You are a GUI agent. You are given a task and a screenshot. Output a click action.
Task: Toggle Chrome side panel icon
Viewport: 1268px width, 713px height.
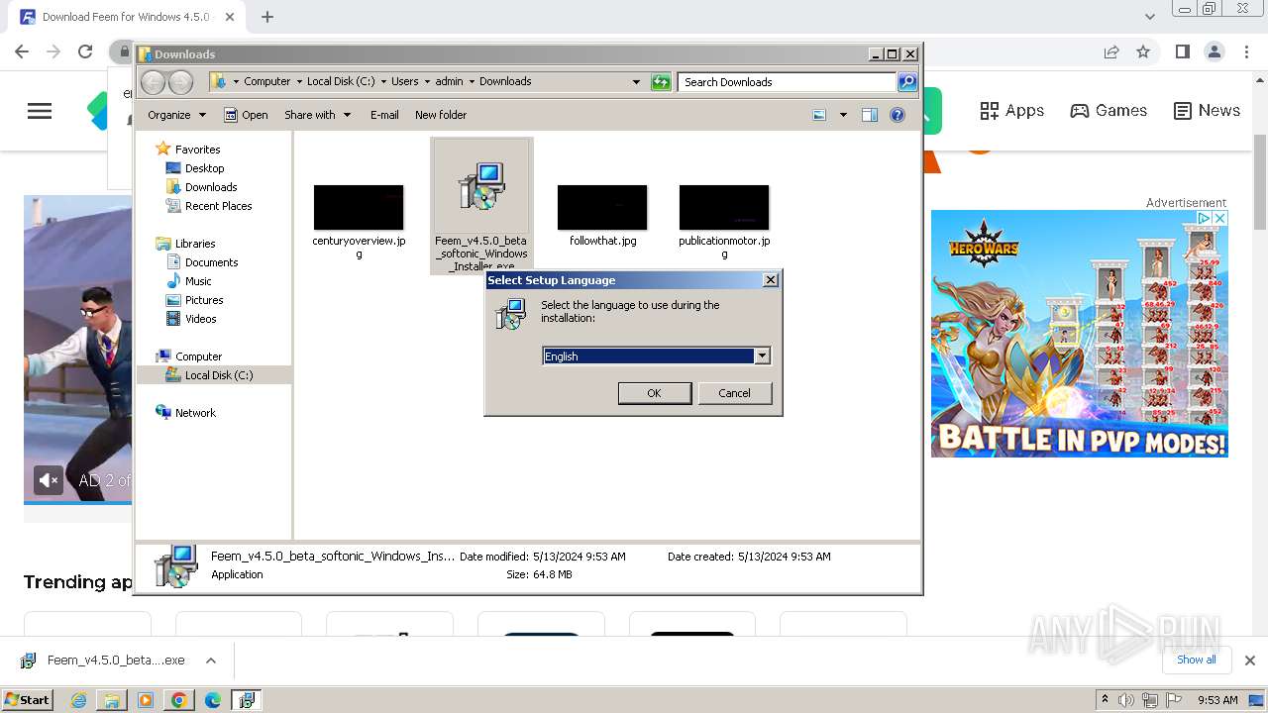(1182, 51)
